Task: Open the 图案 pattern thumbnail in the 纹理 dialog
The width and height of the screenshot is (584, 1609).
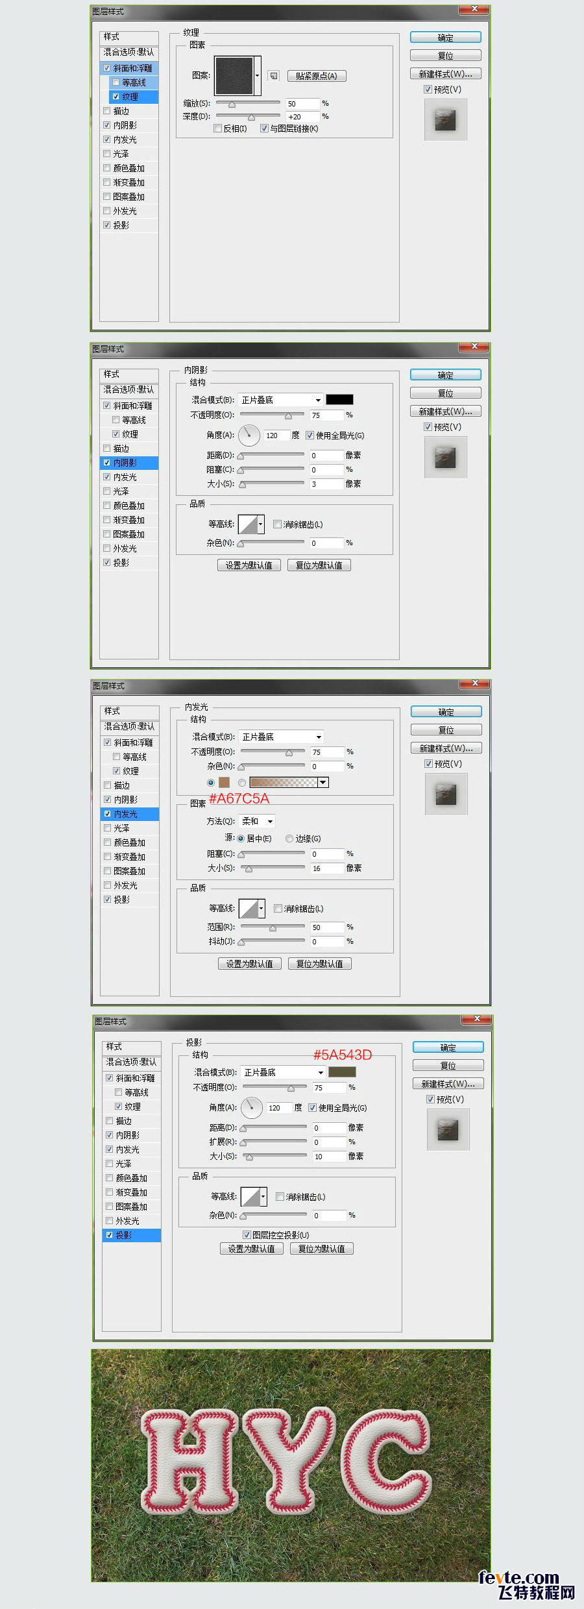Action: coord(234,75)
